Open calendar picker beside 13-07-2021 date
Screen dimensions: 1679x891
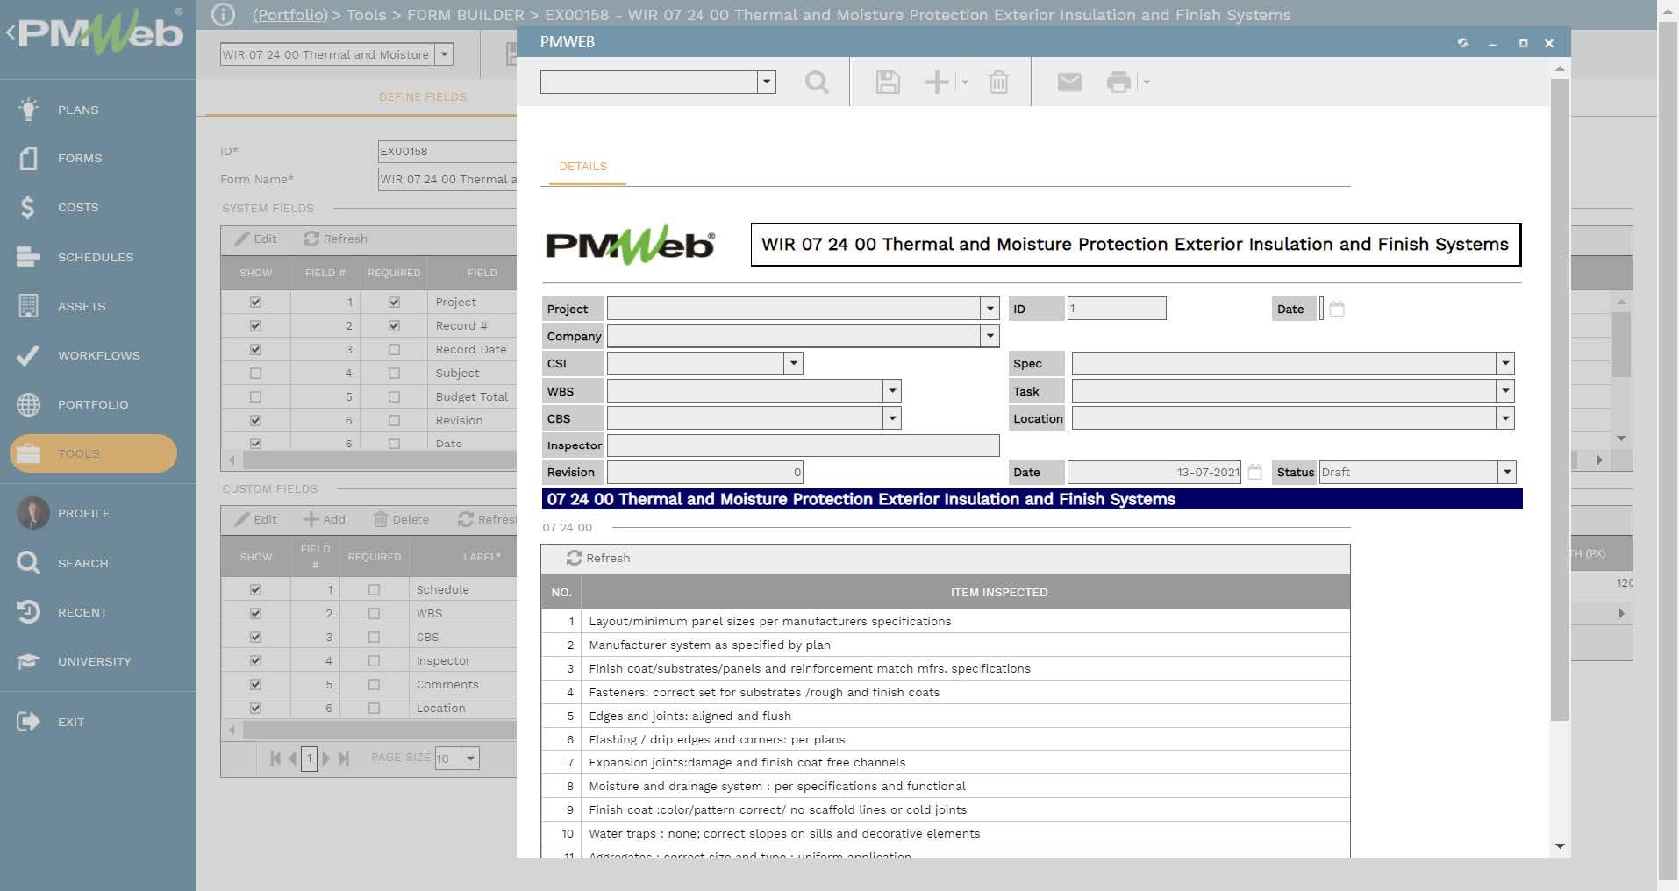1254,473
